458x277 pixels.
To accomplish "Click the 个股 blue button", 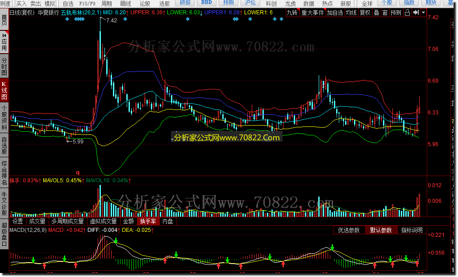I will coord(387,3).
